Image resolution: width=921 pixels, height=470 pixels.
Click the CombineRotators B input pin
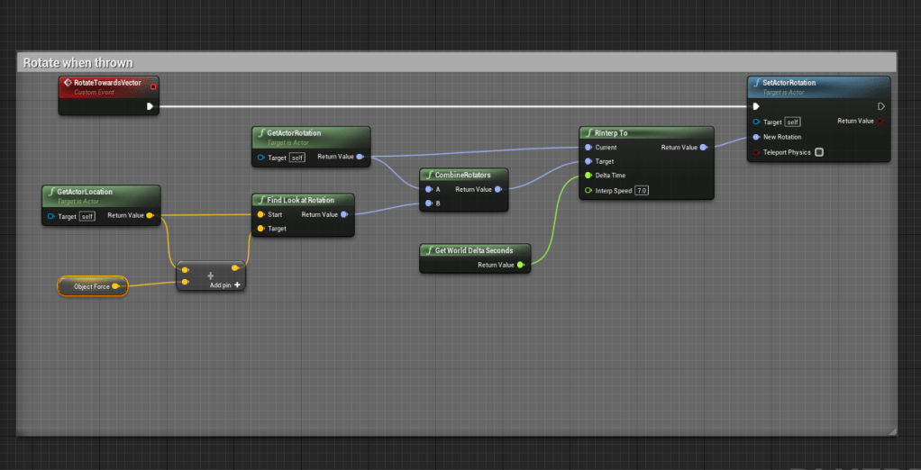(x=428, y=203)
